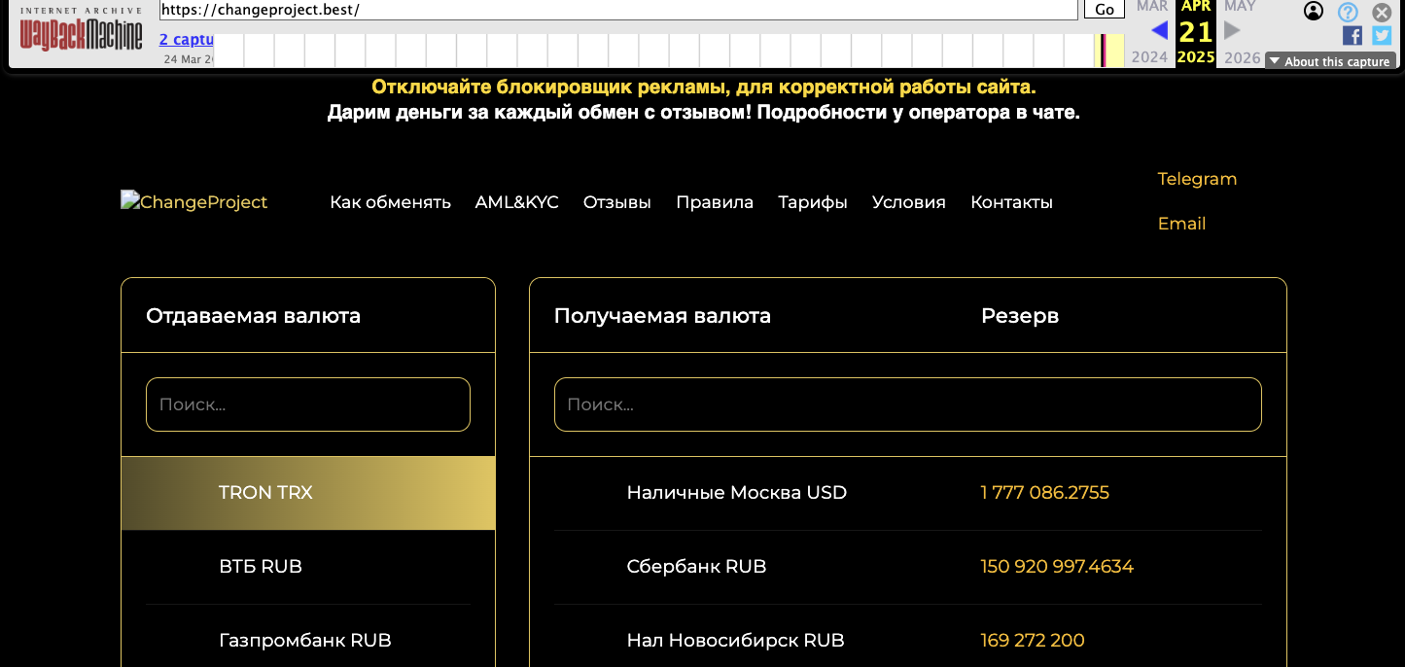This screenshot has height=667, width=1405.
Task: Choose Наличные Москва USD to receive
Action: pyautogui.click(x=736, y=493)
